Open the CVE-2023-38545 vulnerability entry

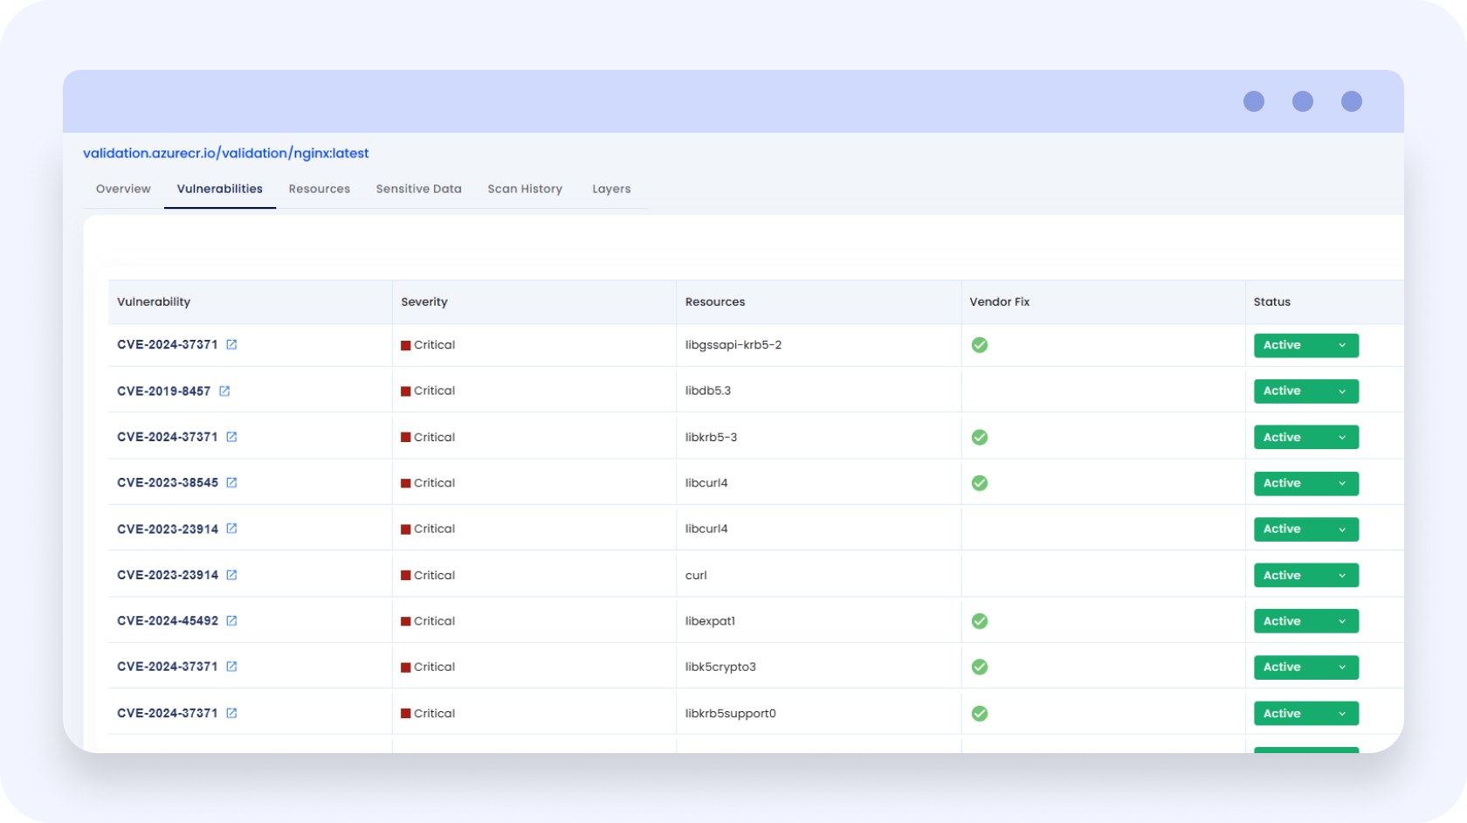[x=168, y=483]
